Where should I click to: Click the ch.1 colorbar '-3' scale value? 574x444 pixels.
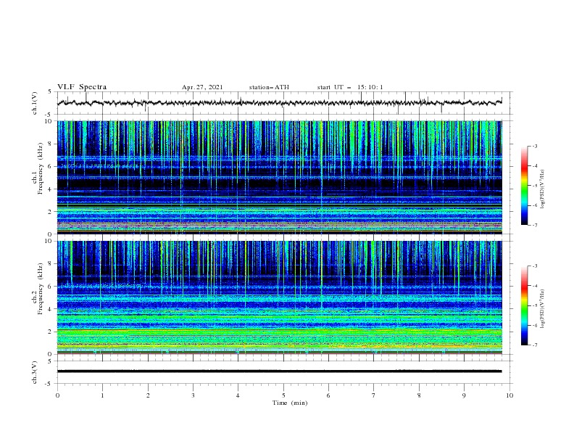(535, 146)
